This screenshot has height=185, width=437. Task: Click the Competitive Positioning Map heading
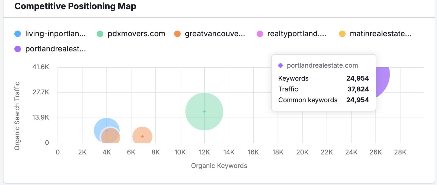[x=75, y=6]
